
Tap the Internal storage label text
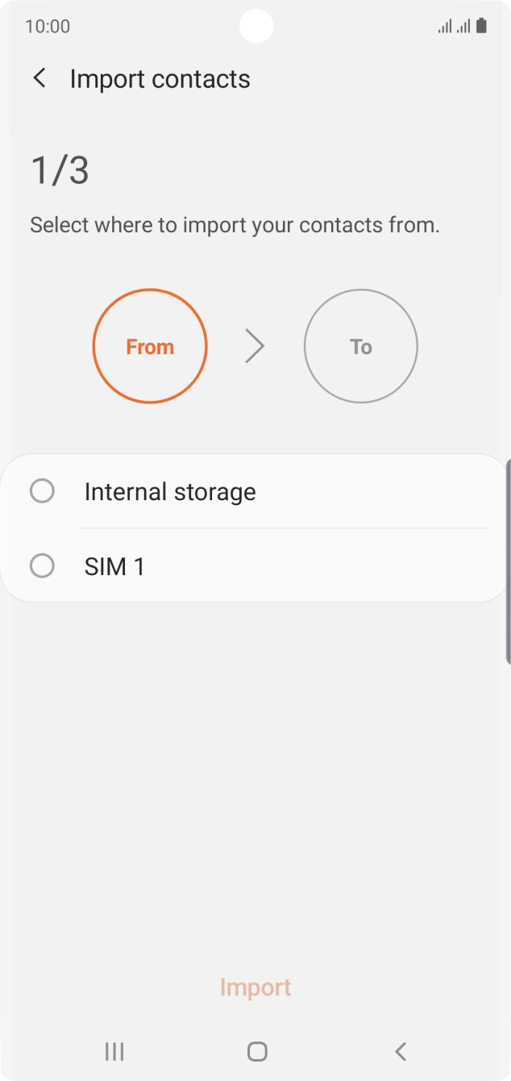coord(170,492)
